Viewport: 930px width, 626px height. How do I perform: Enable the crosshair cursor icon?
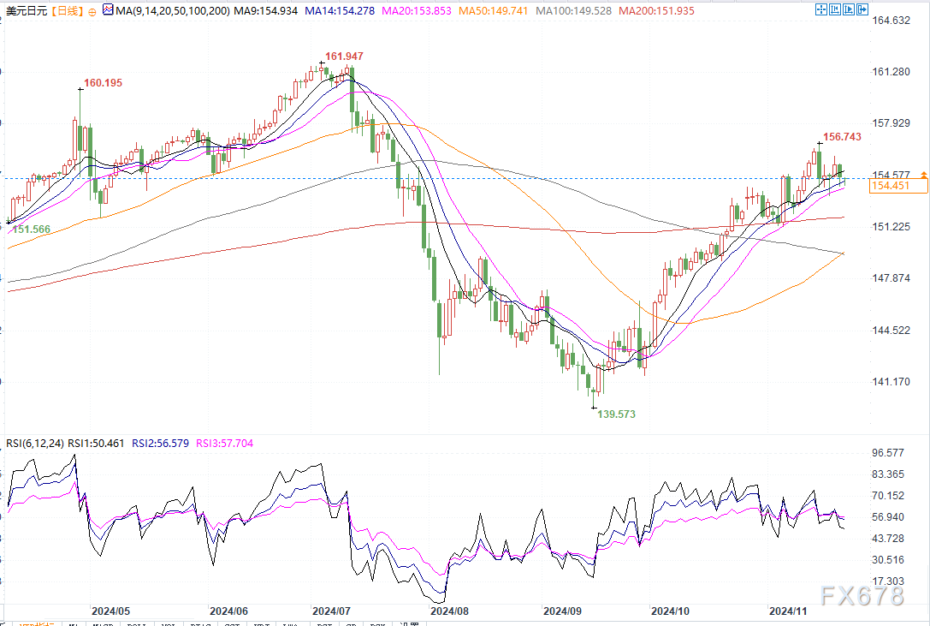[x=820, y=9]
